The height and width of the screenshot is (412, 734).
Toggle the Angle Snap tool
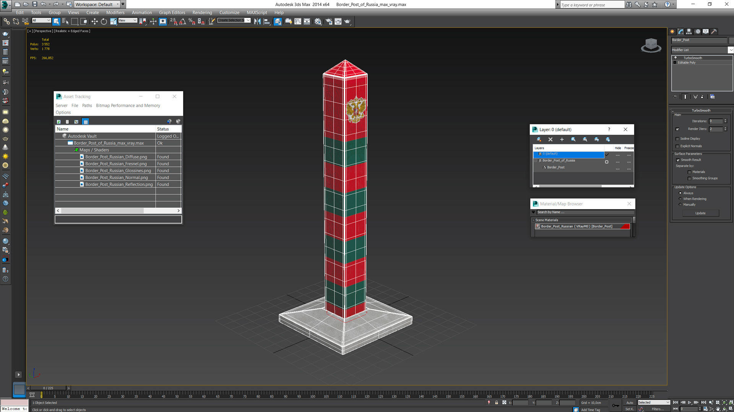pyautogui.click(x=183, y=21)
